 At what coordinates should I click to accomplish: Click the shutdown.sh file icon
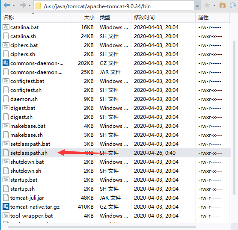[6, 171]
